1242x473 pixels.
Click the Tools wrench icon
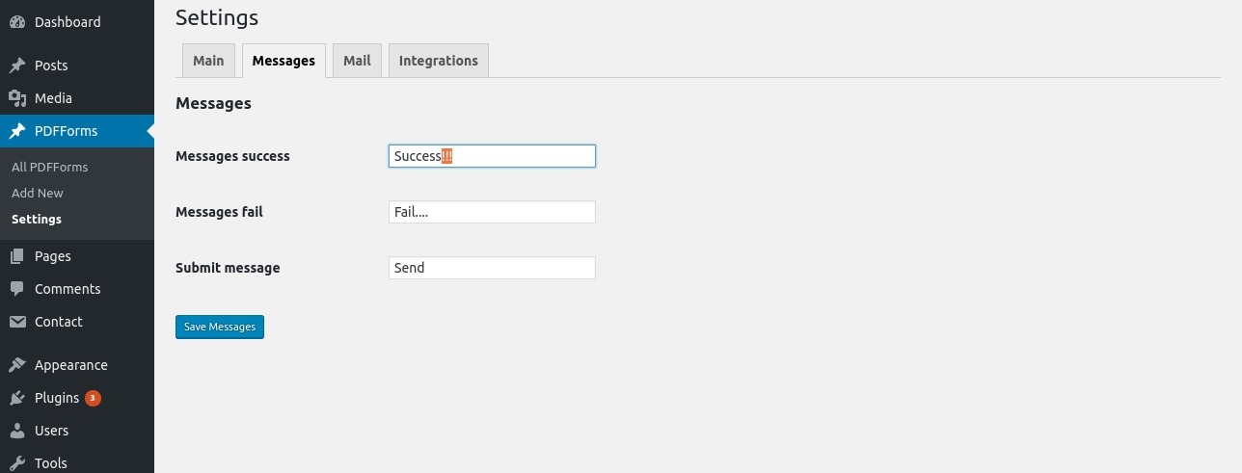17,462
